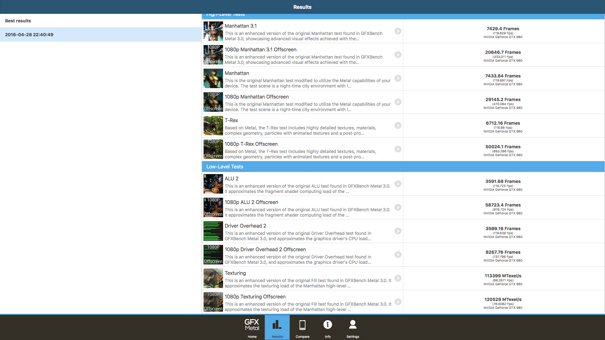Open Compare using the phone icon

coord(302,324)
